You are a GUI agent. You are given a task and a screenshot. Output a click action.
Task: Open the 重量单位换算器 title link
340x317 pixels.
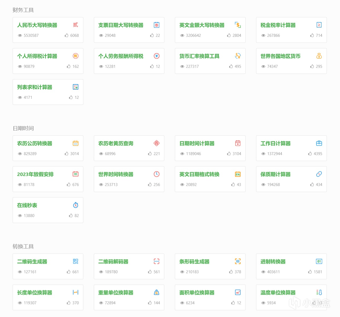tap(116, 293)
